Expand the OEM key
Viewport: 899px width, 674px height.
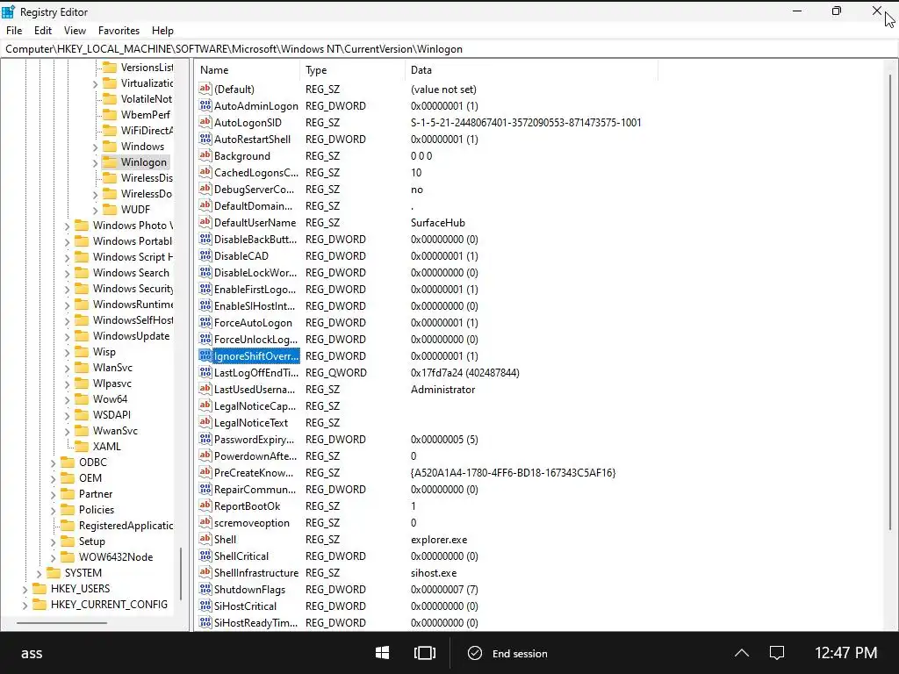click(x=54, y=478)
